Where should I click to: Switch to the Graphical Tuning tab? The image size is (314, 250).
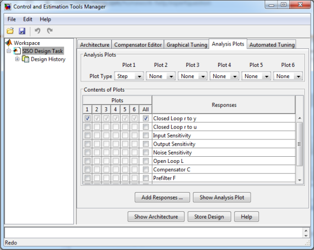(x=187, y=44)
